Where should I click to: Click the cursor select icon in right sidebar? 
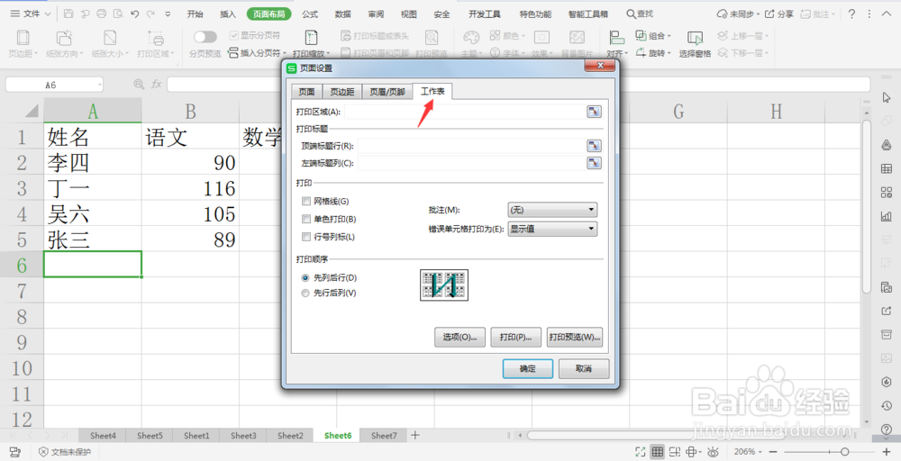pos(887,97)
